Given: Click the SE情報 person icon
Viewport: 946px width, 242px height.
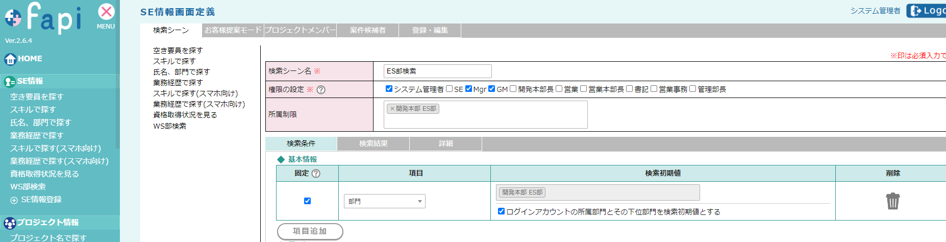Looking at the screenshot, I should click(9, 82).
